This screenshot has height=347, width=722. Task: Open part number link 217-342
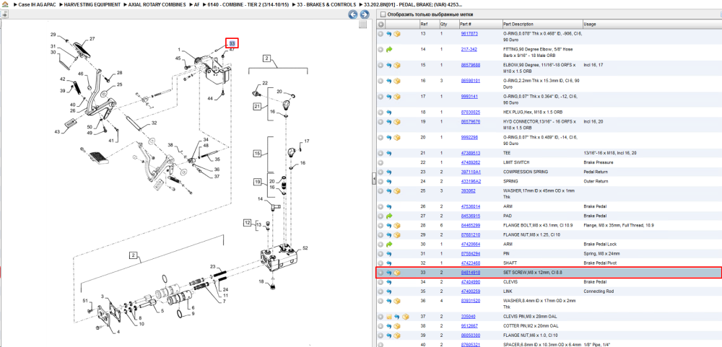pos(469,49)
